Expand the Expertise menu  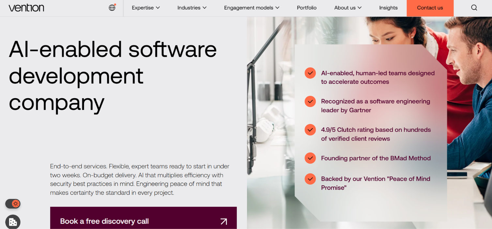pos(146,8)
